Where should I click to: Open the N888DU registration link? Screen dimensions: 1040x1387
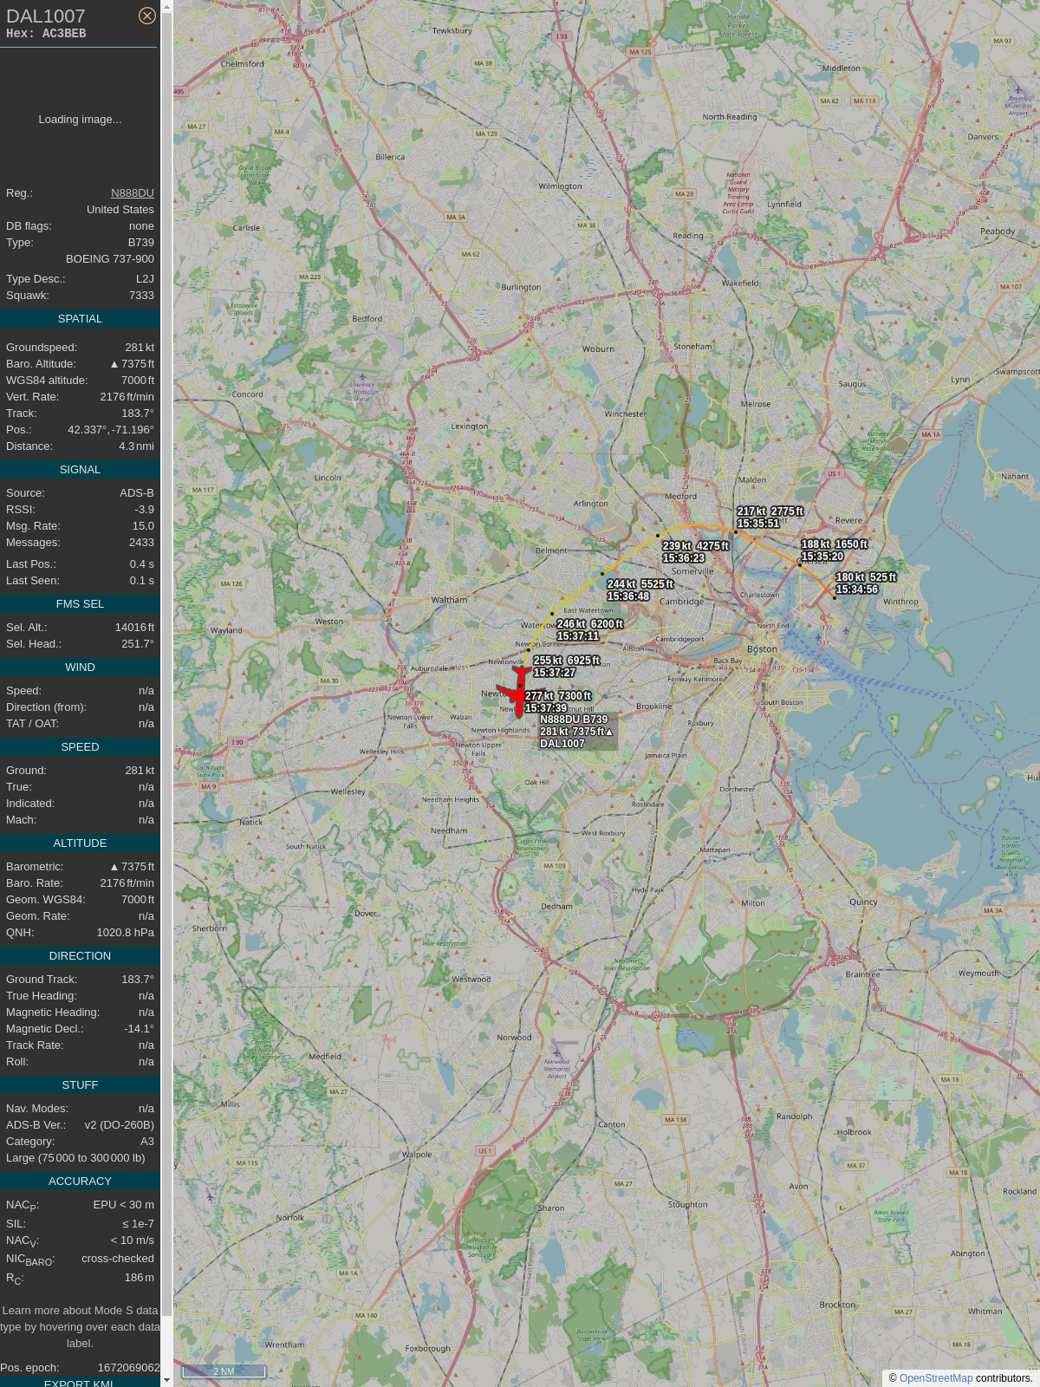[x=133, y=193]
